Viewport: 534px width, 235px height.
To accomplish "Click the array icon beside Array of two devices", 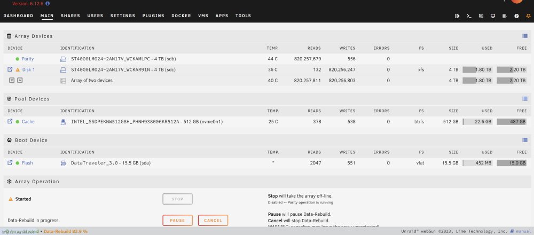I will pyautogui.click(x=63, y=81).
